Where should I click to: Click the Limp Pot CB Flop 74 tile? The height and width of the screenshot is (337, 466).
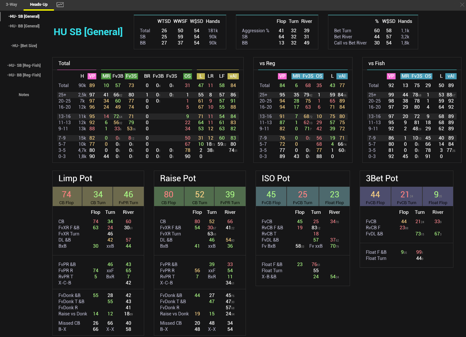point(67,196)
